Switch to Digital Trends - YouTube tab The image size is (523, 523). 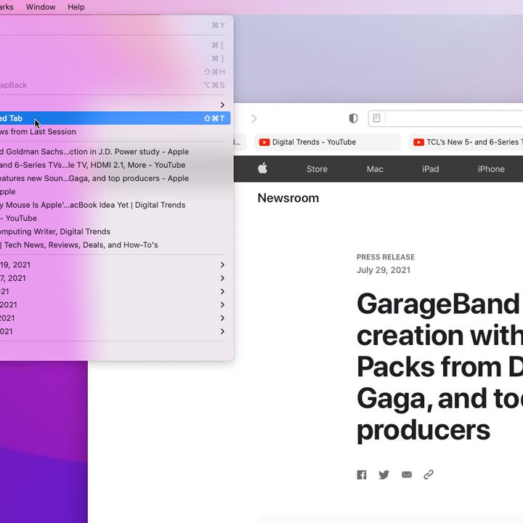[x=328, y=142]
